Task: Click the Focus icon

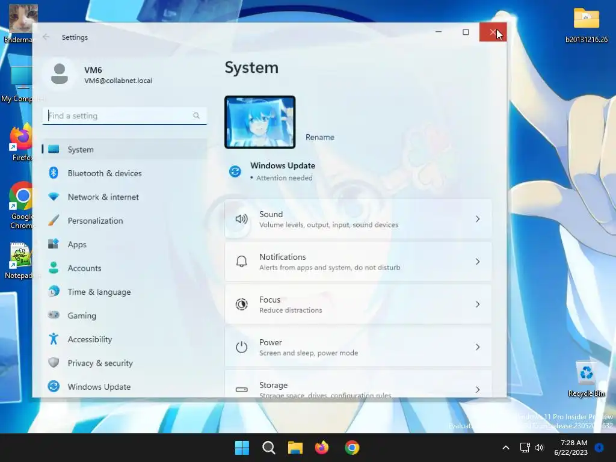Action: coord(241,304)
